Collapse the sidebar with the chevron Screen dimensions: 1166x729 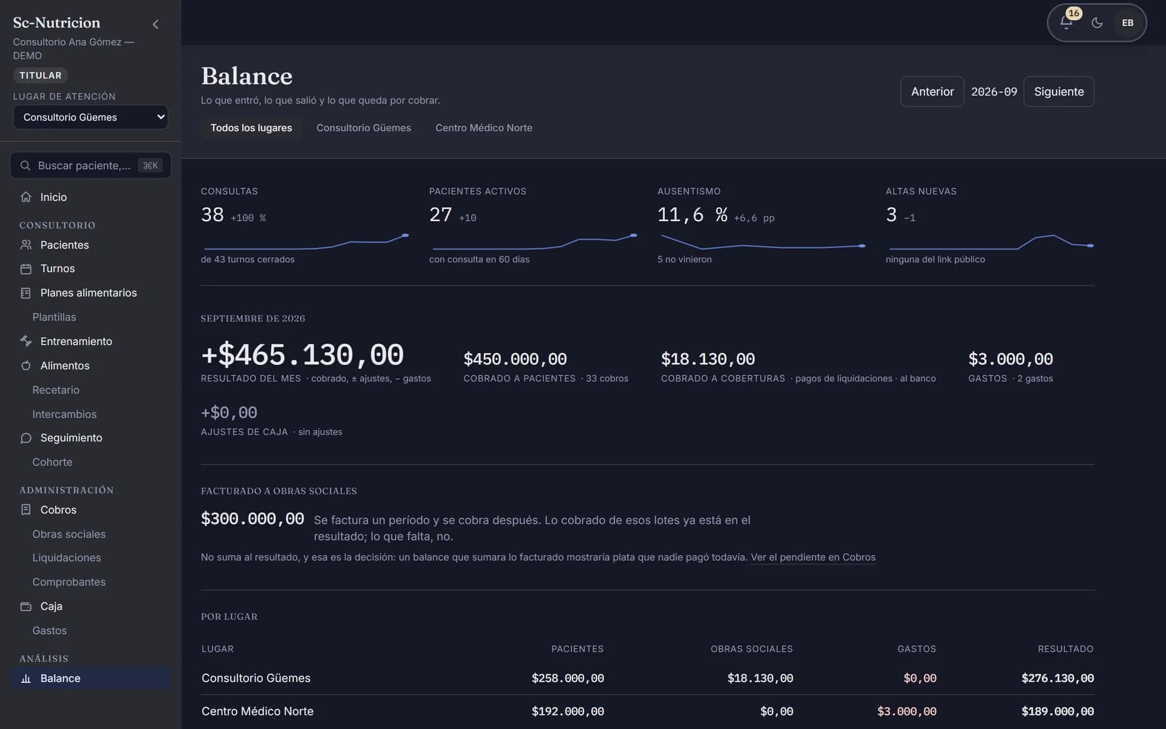pyautogui.click(x=155, y=24)
